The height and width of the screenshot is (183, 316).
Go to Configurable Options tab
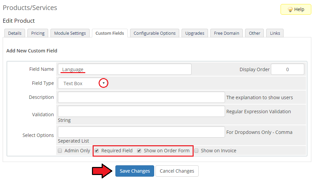pos(154,33)
